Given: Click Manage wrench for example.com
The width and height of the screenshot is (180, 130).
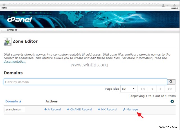Looking at the screenshot, I should [130, 110].
